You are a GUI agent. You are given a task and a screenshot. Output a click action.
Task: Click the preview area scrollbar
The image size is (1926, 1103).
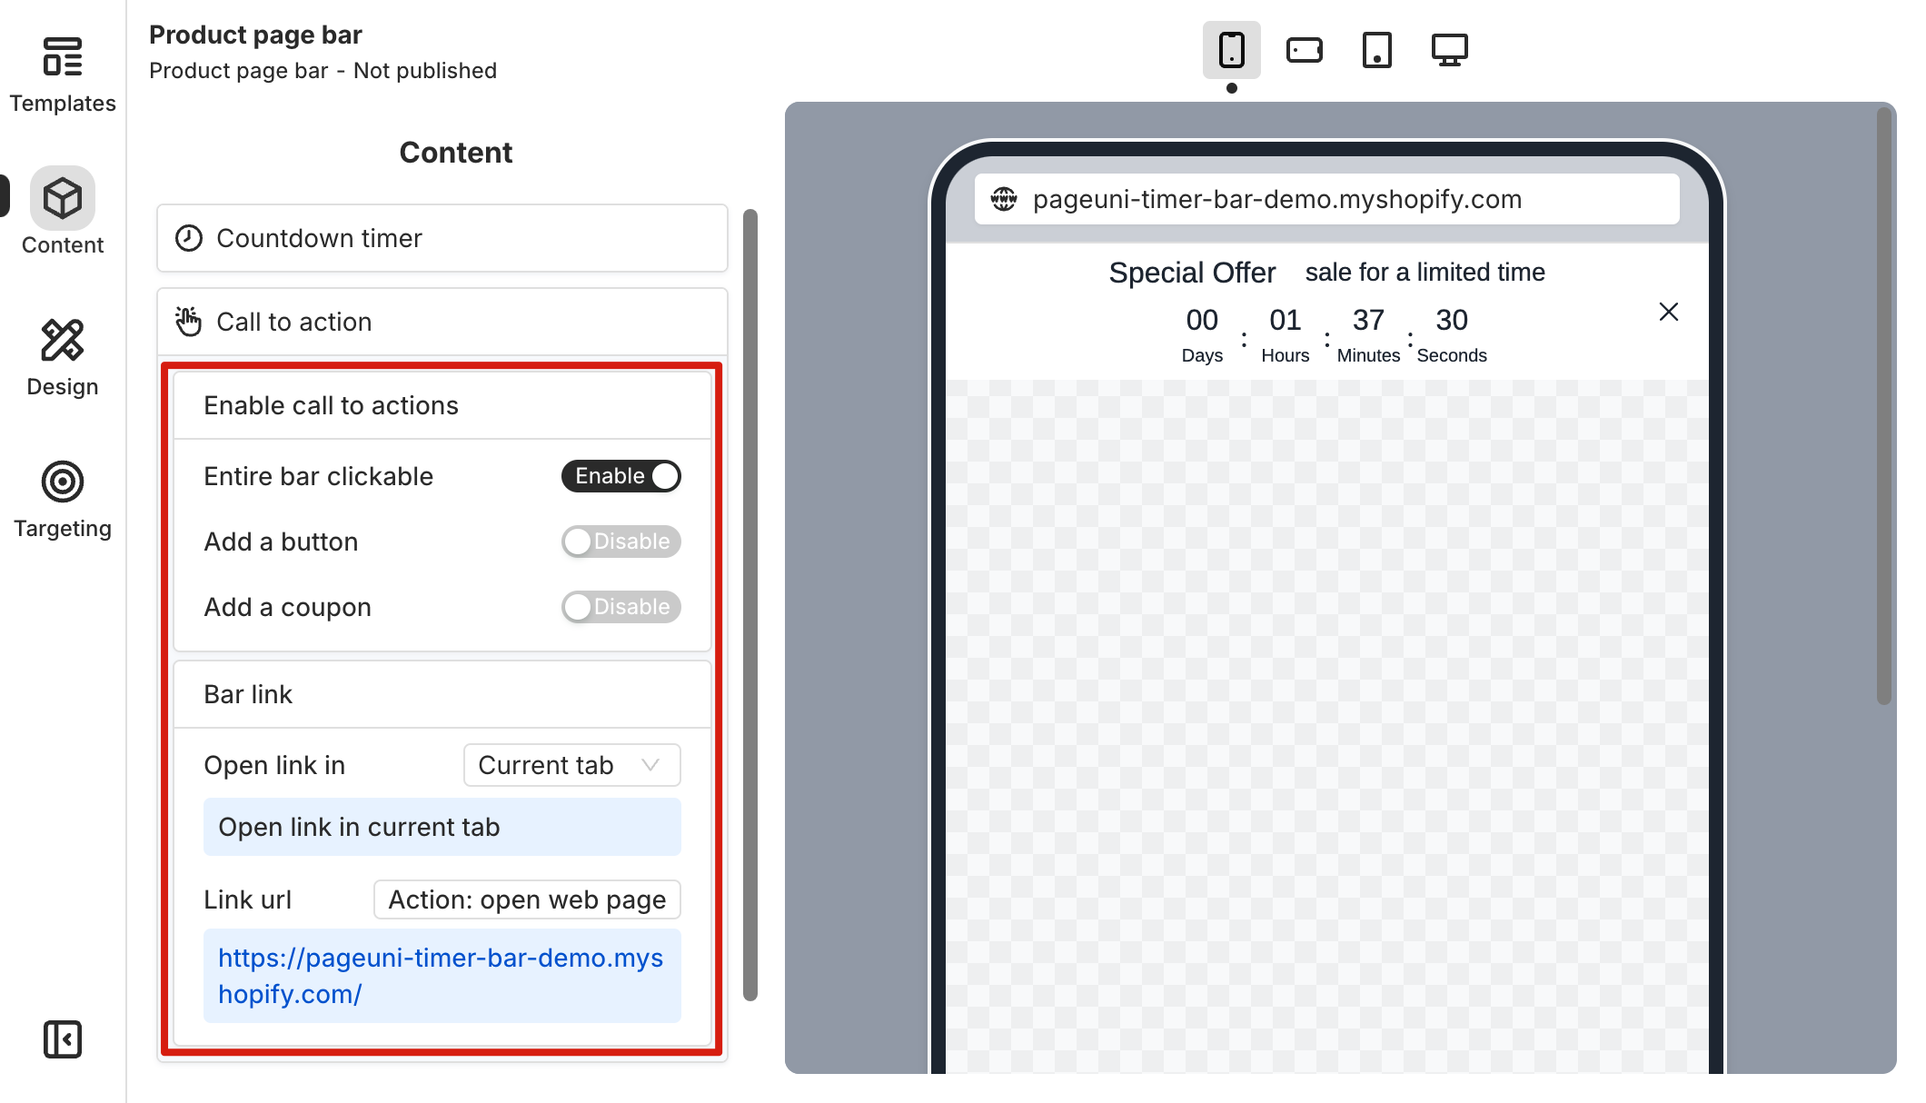[1884, 406]
